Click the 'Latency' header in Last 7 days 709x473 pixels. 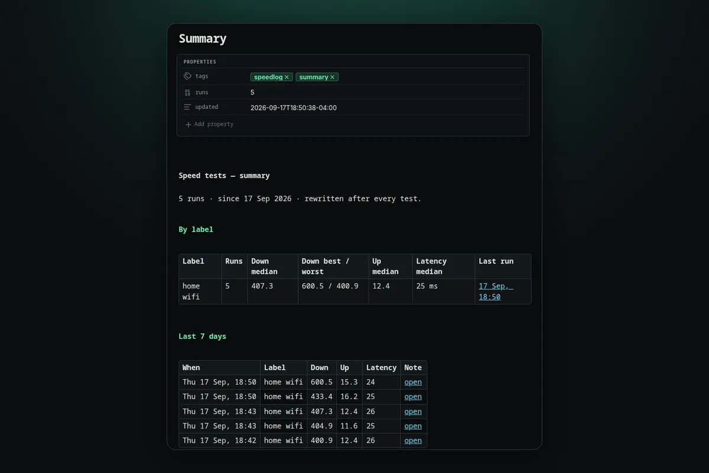[381, 368]
